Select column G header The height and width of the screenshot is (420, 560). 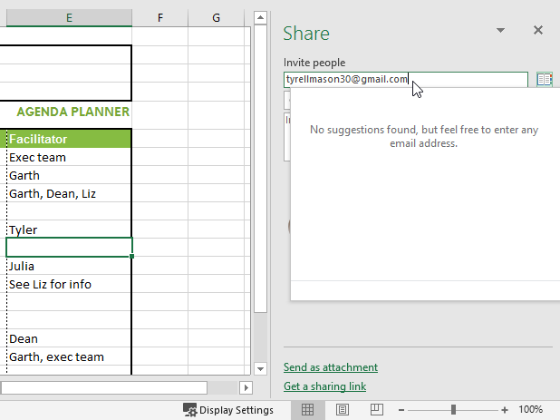pos(216,17)
